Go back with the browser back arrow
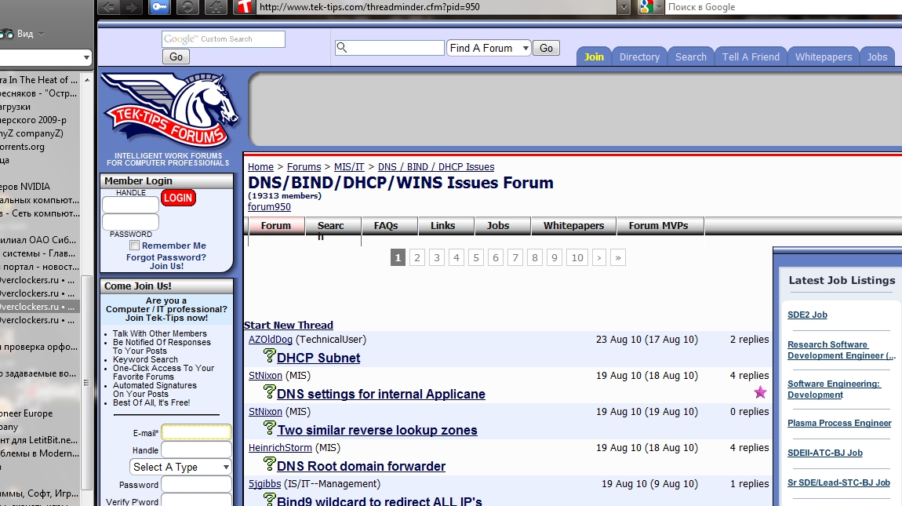 109,7
